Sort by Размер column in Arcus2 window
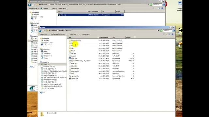This screenshot has height=117, width=209. point(130,38)
